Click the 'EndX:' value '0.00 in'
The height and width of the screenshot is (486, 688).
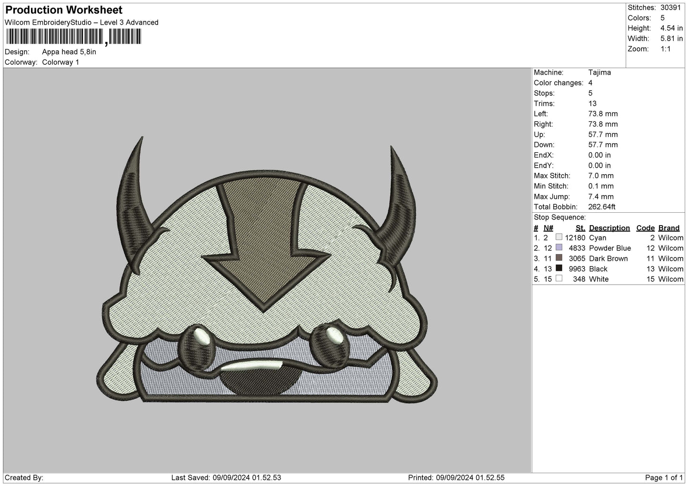[599, 155]
